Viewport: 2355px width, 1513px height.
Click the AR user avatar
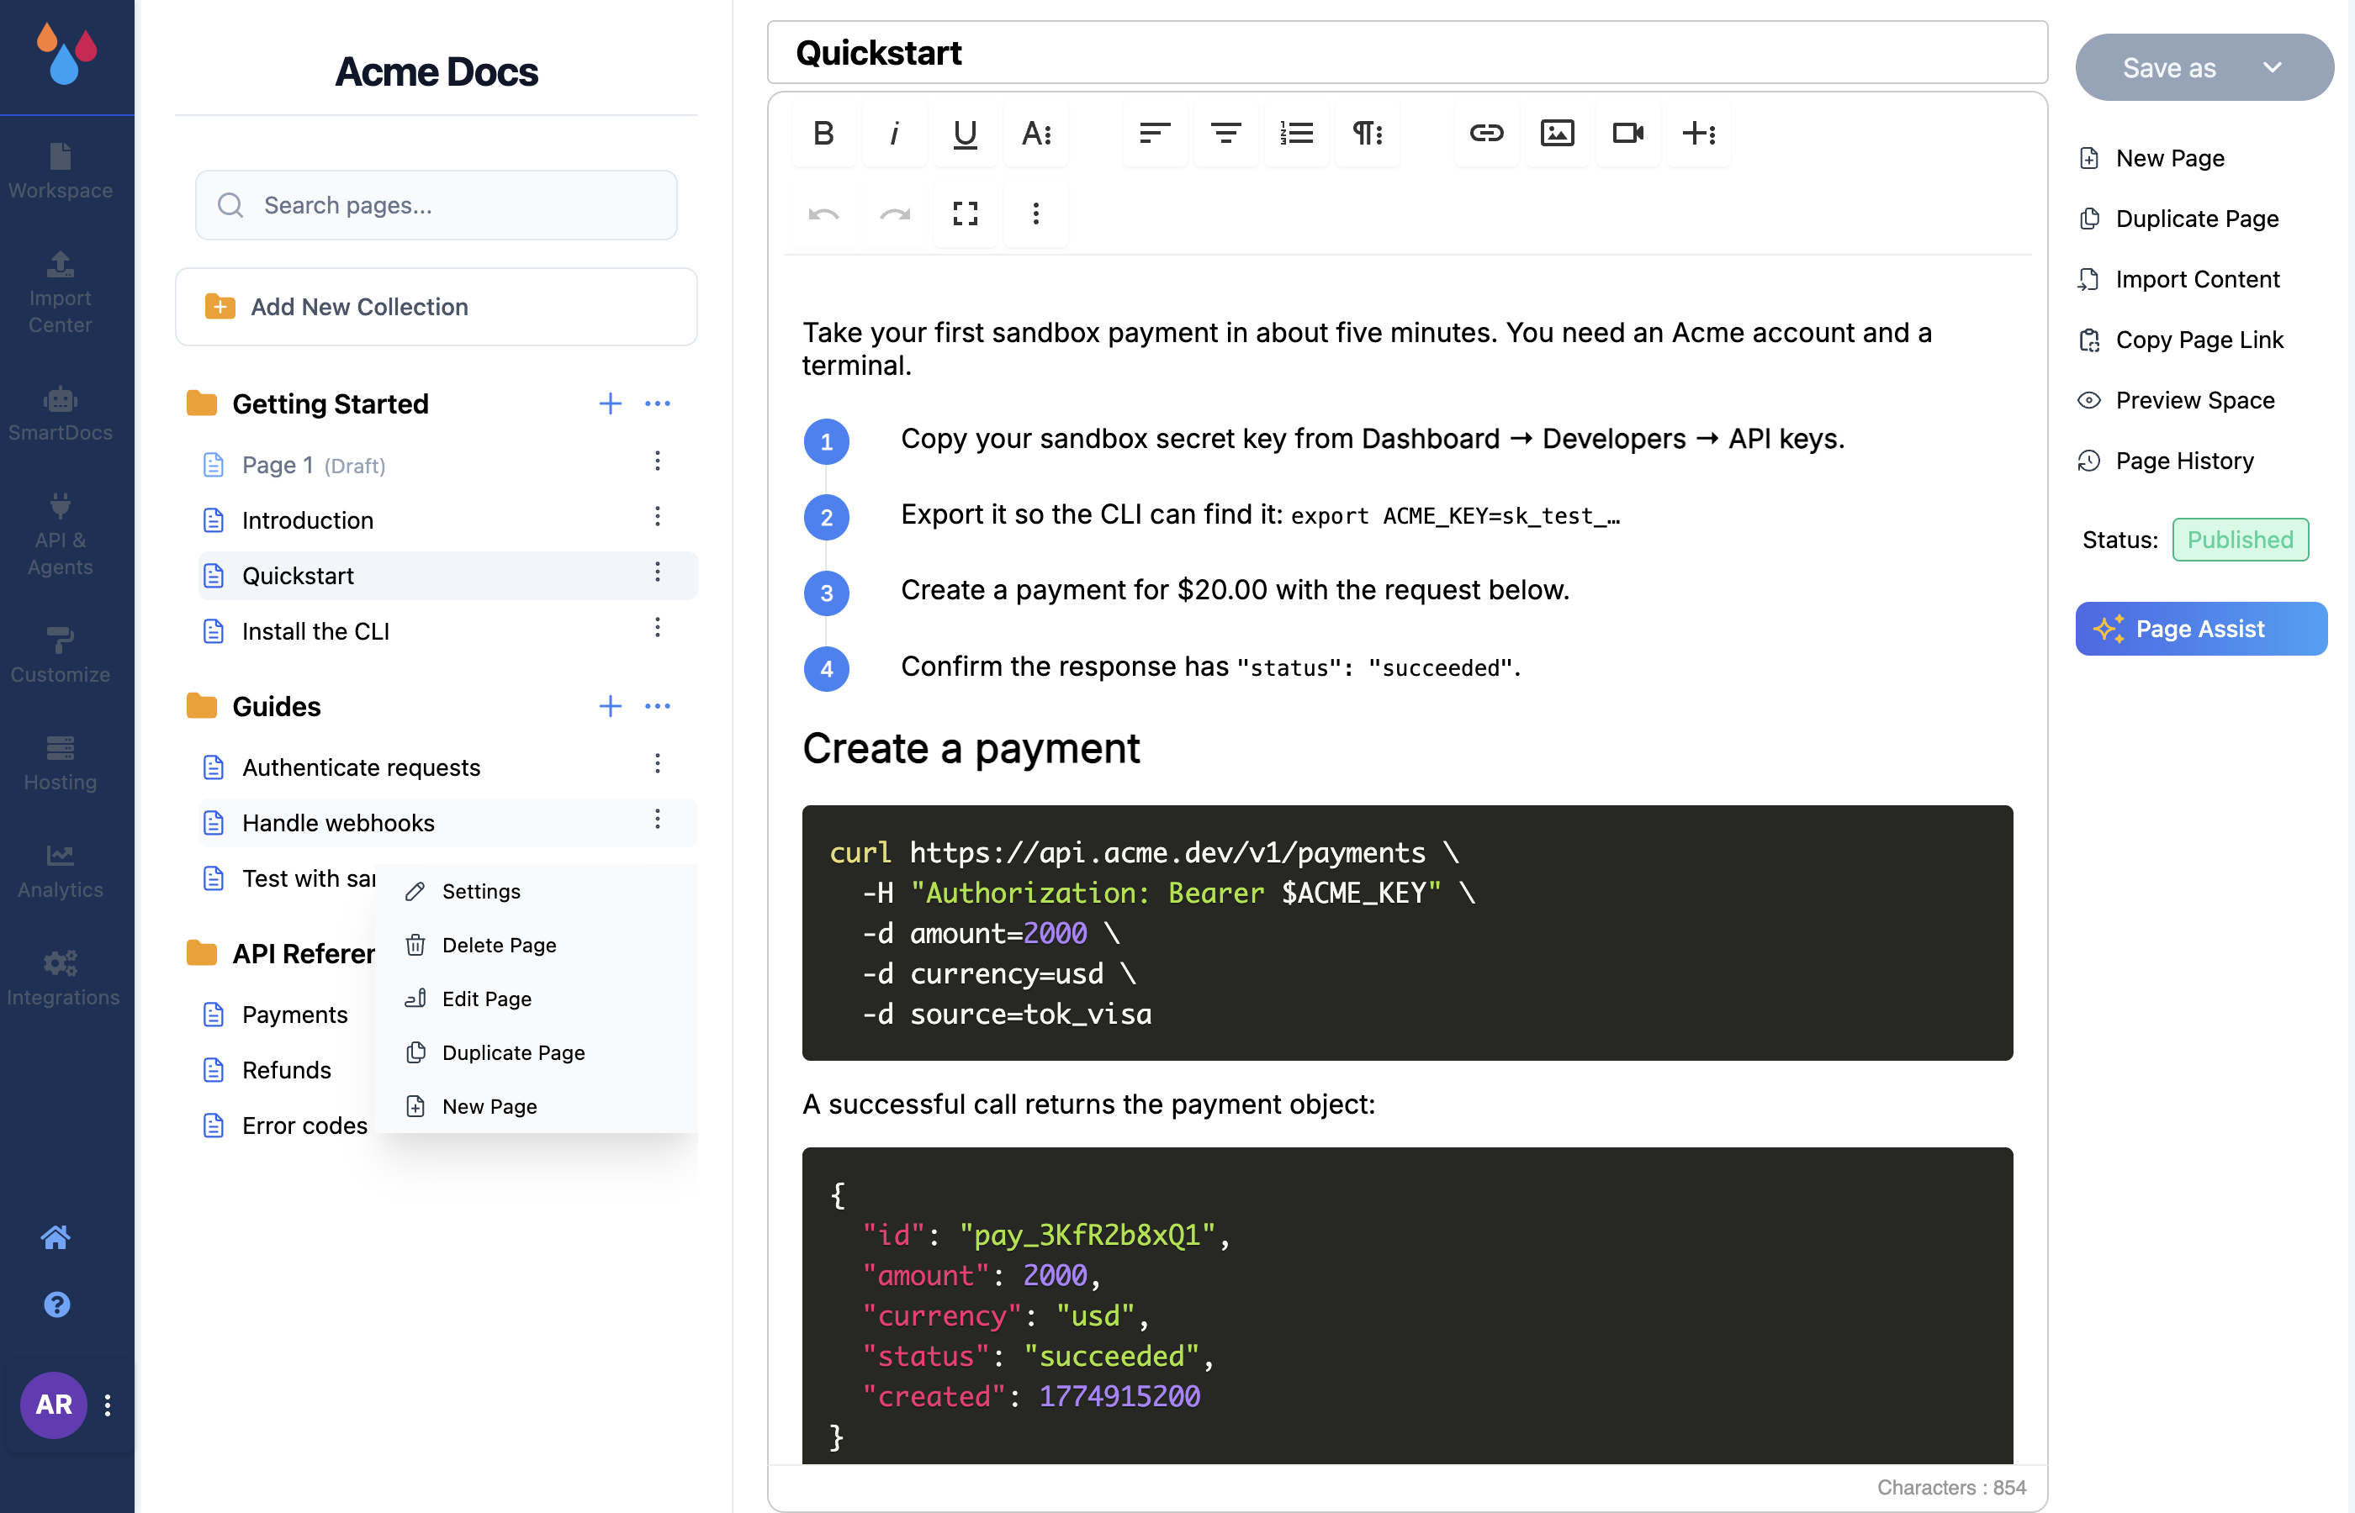tap(53, 1405)
